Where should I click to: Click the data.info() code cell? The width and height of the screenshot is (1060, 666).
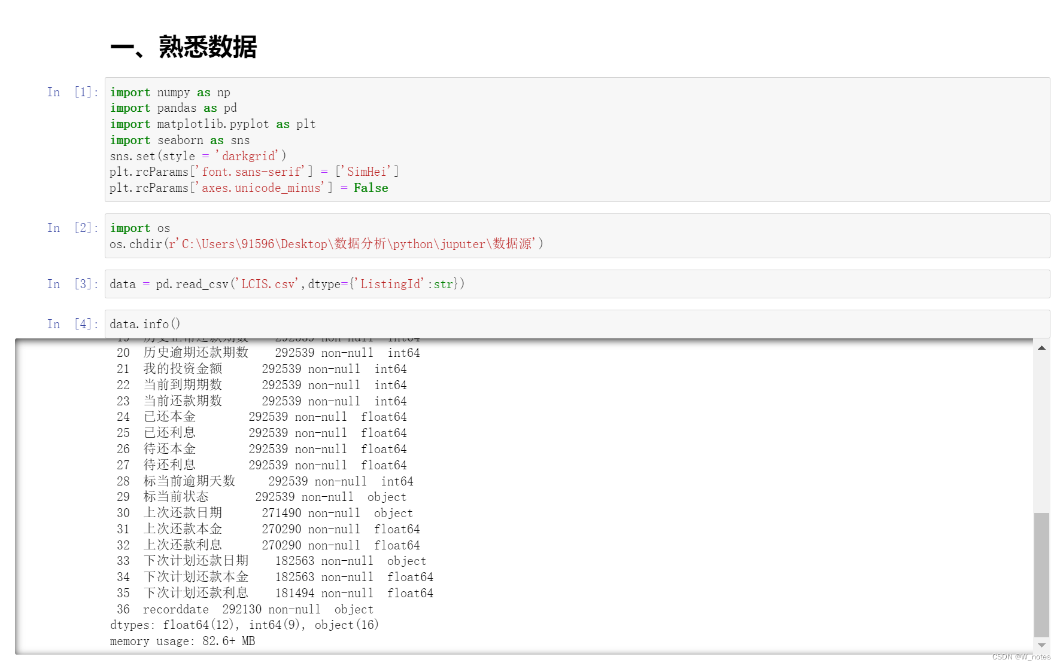pyautogui.click(x=577, y=324)
